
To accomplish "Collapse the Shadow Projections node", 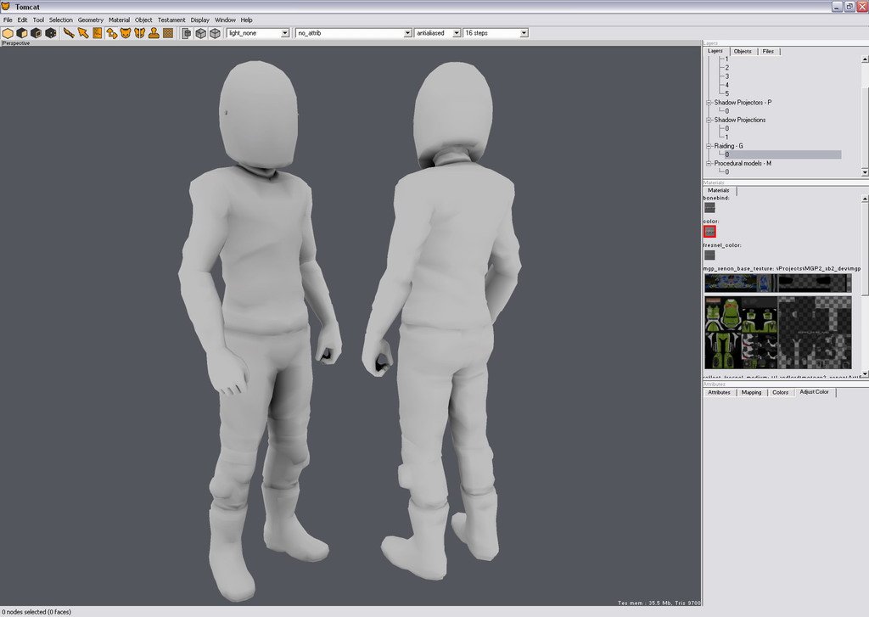I will pos(709,120).
